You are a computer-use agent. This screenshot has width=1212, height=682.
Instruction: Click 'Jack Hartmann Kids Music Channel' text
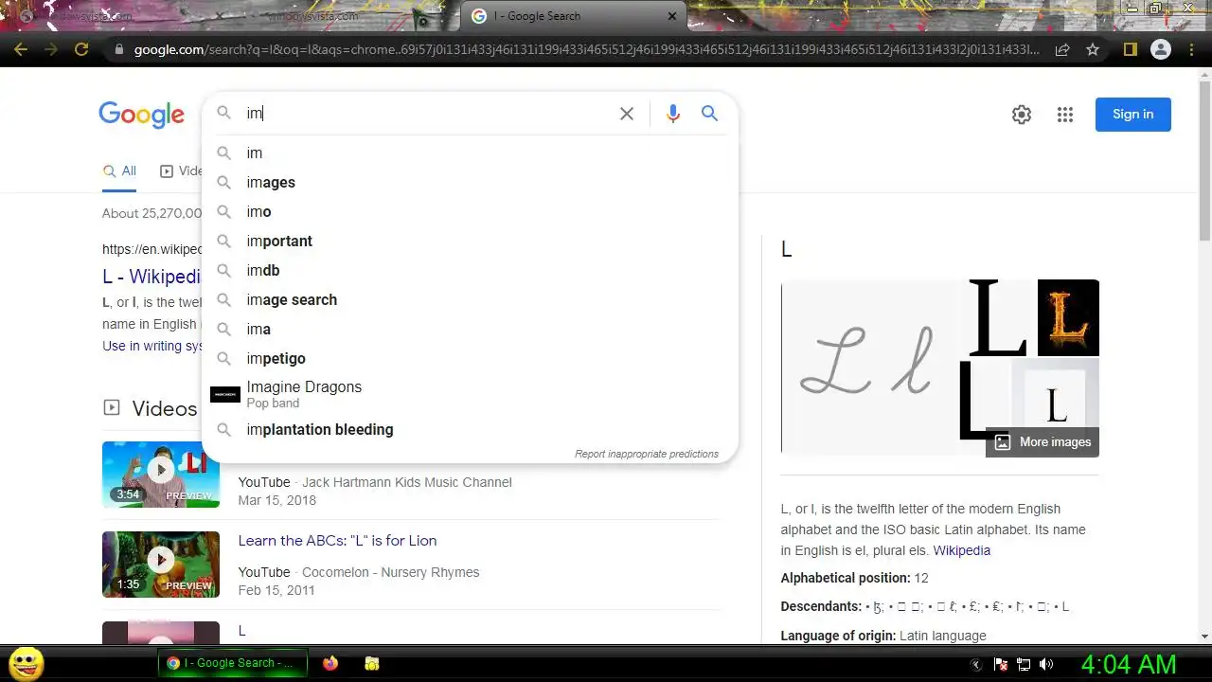pyautogui.click(x=407, y=482)
